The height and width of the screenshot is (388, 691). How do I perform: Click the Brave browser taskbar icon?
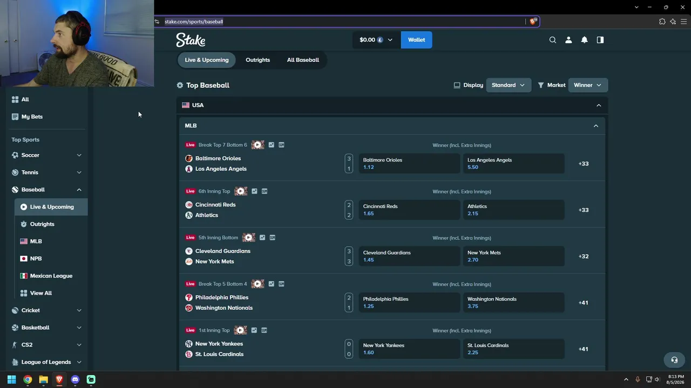coord(59,379)
